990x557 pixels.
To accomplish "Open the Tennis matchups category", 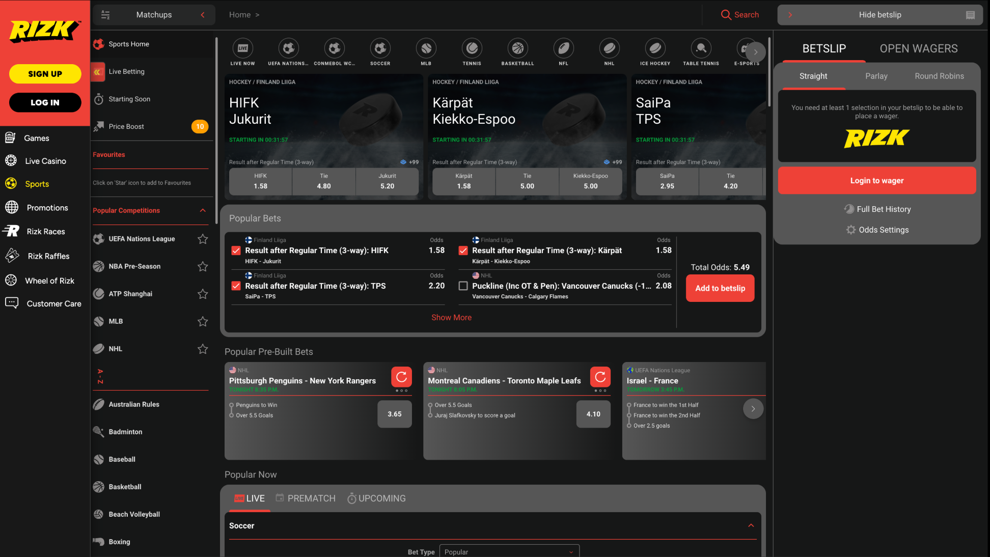I will pos(472,51).
